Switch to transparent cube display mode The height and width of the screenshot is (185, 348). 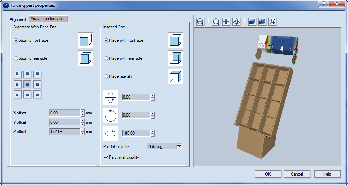pyautogui.click(x=262, y=22)
